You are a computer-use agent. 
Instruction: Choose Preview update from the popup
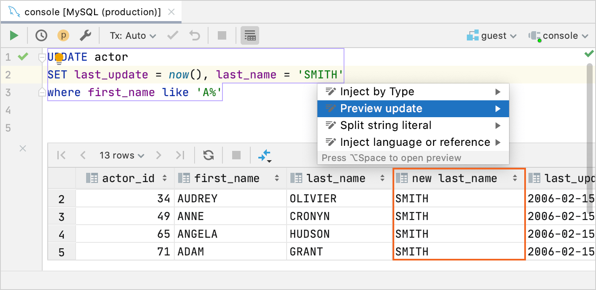413,109
